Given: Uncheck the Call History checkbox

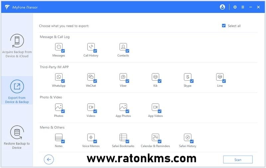Looking at the screenshot, I should pos(95,51).
